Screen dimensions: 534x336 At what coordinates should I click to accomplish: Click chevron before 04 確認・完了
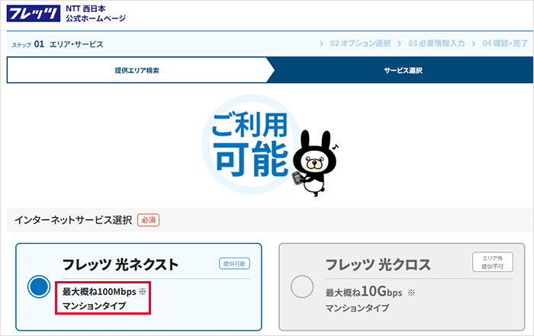(474, 43)
